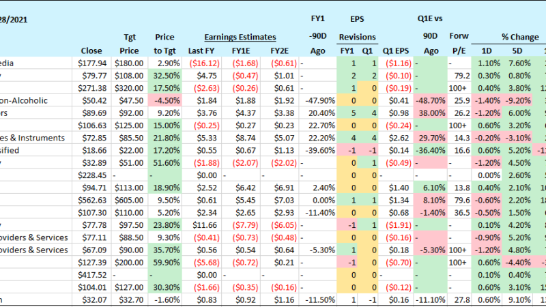Click the -47.90% FY1 90D-ago cell
This screenshot has height=307, width=546.
pyautogui.click(x=317, y=100)
